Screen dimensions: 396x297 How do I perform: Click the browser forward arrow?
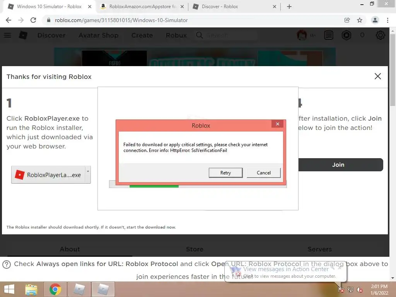(21, 20)
